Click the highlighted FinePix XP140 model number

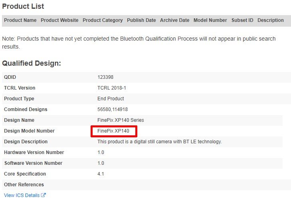click(113, 131)
